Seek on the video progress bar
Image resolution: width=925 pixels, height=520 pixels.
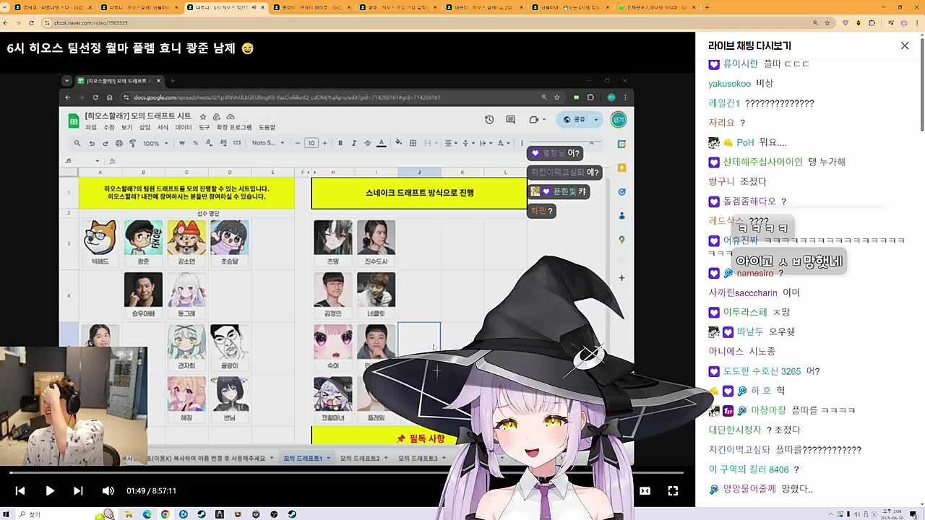pyautogui.click(x=346, y=473)
